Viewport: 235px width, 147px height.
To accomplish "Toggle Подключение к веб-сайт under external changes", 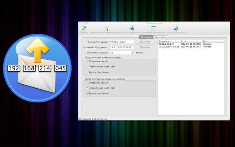I will [x=87, y=67].
